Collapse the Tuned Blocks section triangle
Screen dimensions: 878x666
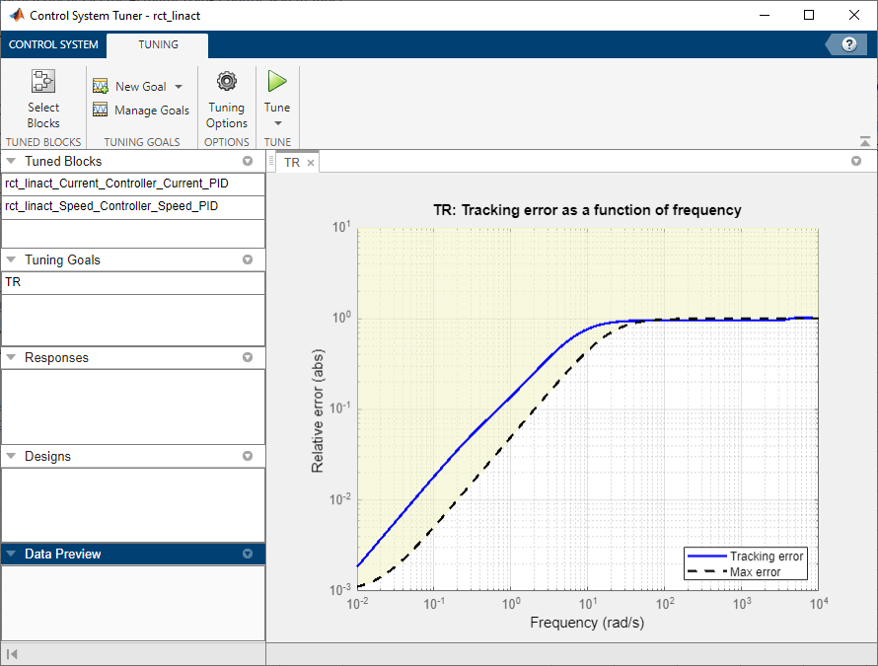[12, 161]
